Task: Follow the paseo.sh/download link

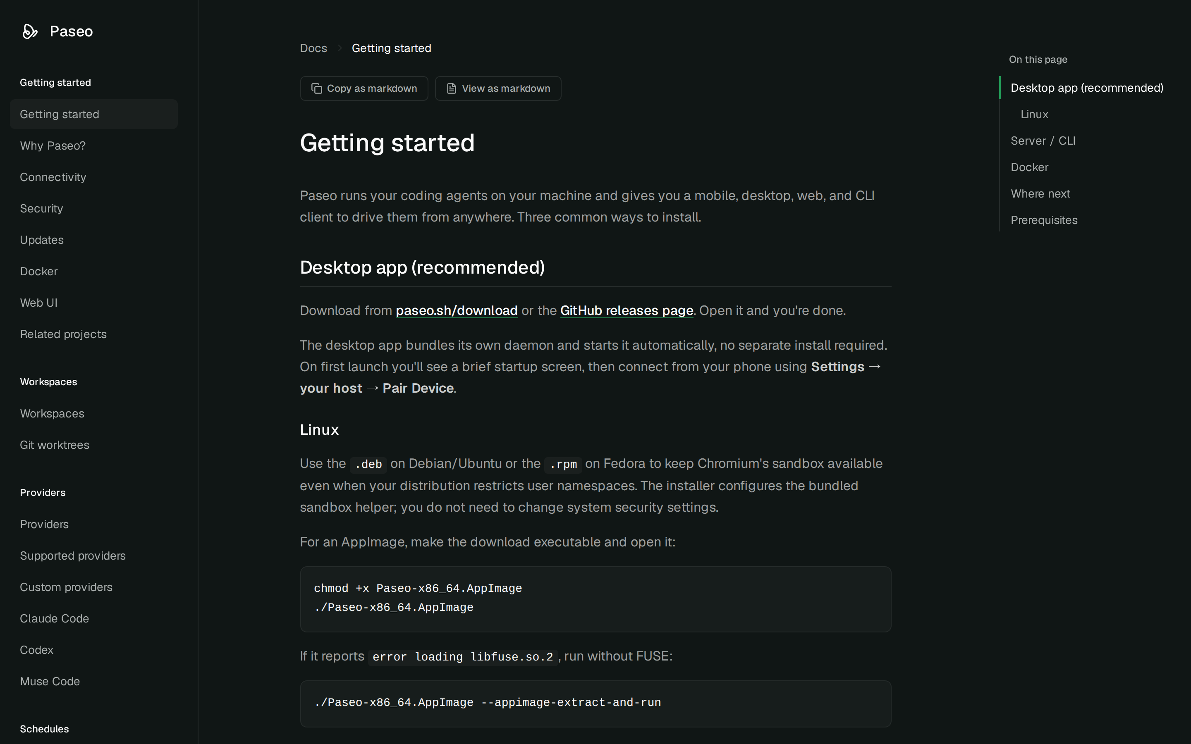Action: click(457, 310)
